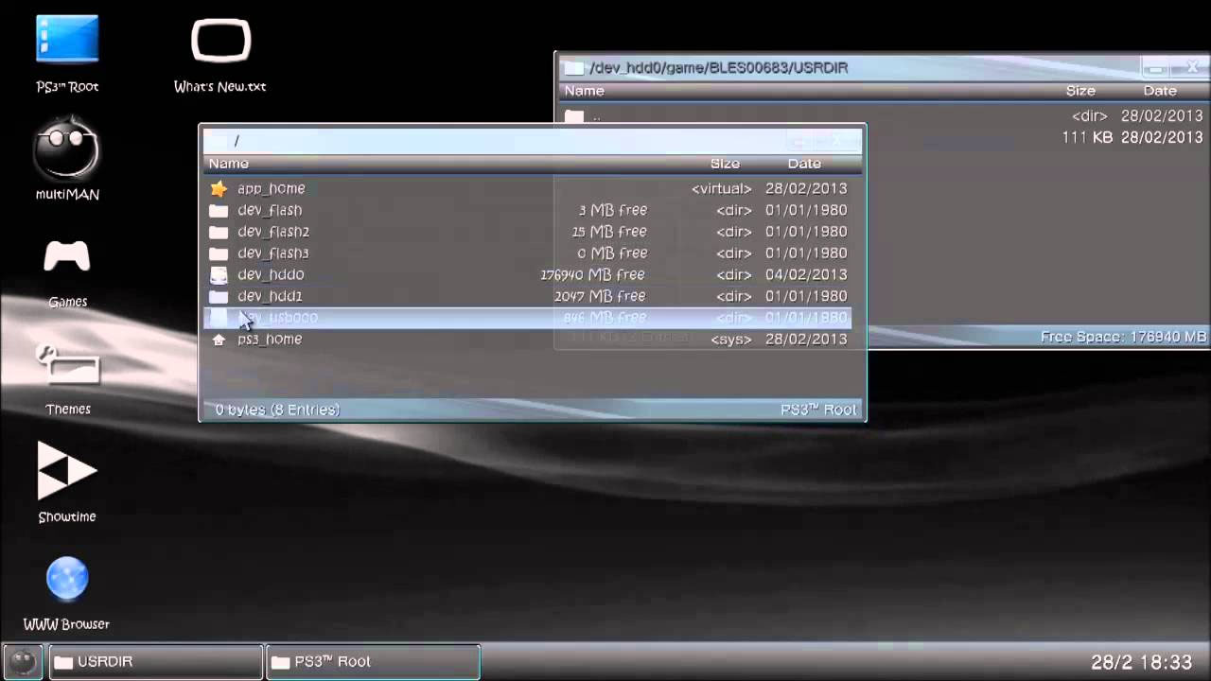Select the dev_hdd1 folder entry
1211x681 pixels.
270,296
